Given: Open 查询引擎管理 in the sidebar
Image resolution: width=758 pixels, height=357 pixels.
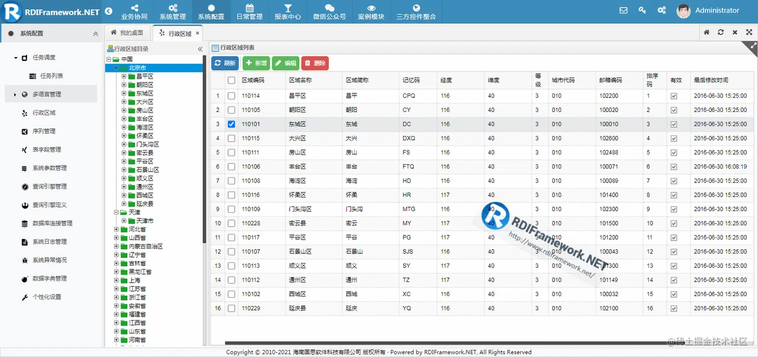Looking at the screenshot, I should point(50,186).
